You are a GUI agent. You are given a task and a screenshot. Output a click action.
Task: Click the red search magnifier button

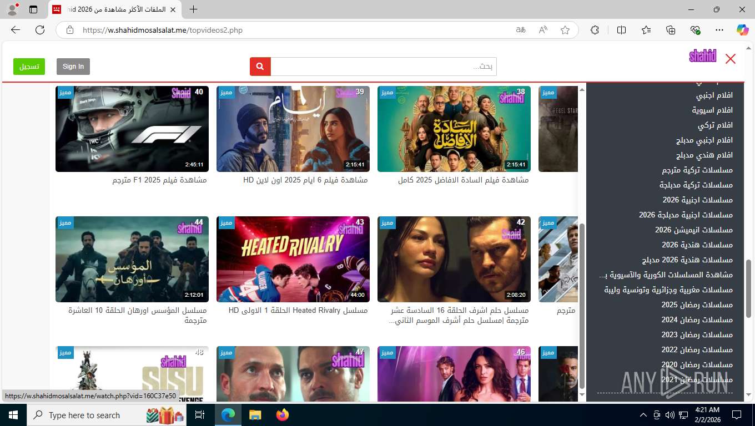click(x=260, y=67)
